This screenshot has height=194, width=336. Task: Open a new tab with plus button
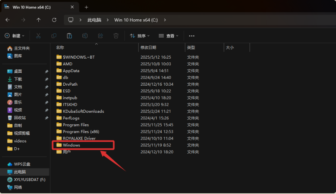tap(86, 7)
